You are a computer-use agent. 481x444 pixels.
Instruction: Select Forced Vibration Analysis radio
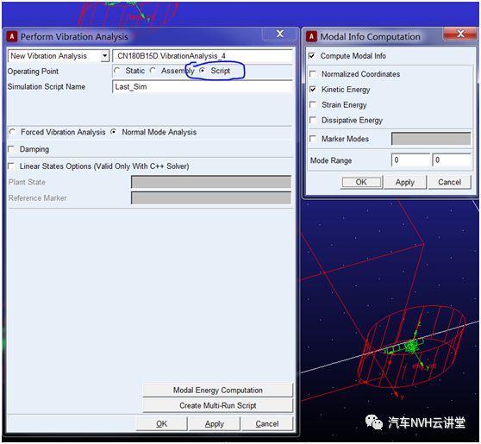tap(12, 132)
